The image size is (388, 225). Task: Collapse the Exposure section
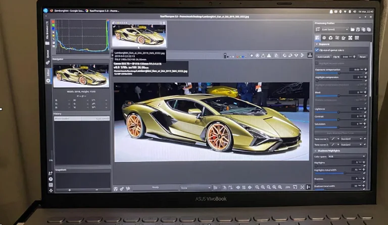317,44
